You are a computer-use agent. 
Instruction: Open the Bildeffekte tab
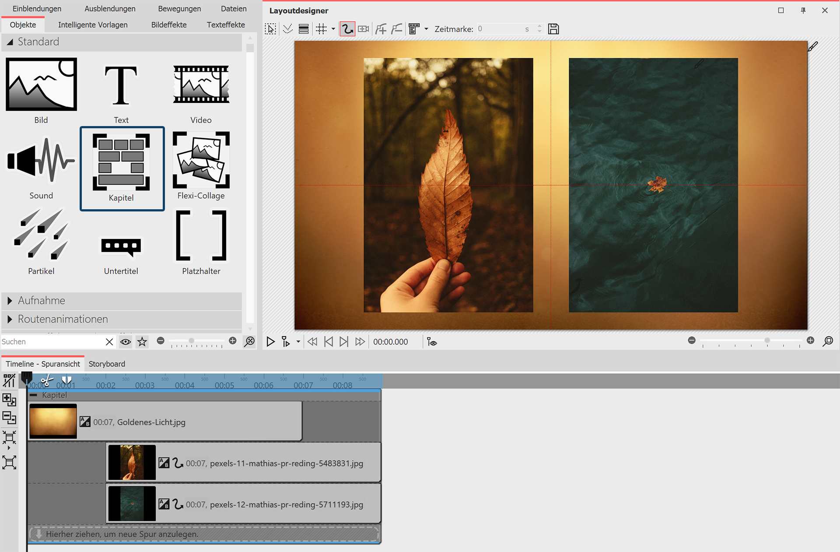tap(169, 25)
